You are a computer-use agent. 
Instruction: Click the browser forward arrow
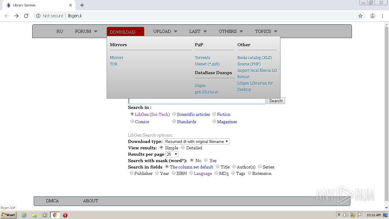coord(16,16)
